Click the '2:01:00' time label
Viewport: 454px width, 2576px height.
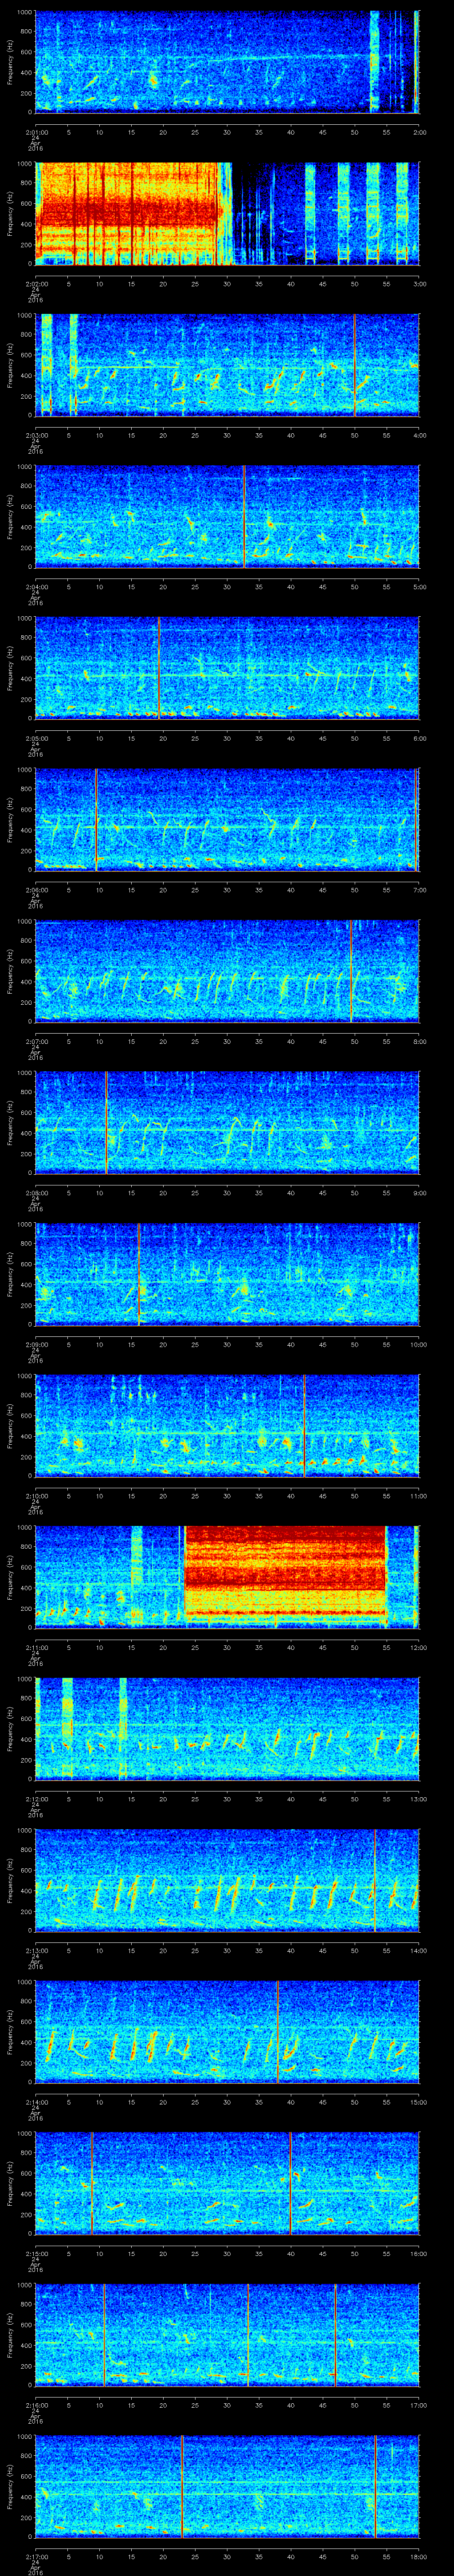coord(36,131)
